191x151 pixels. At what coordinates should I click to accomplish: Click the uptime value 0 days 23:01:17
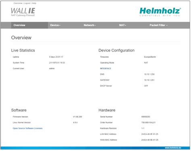56,57
